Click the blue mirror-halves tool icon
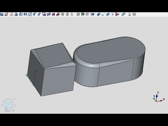Screen dimensions: 168x126 (x=26, y=14)
